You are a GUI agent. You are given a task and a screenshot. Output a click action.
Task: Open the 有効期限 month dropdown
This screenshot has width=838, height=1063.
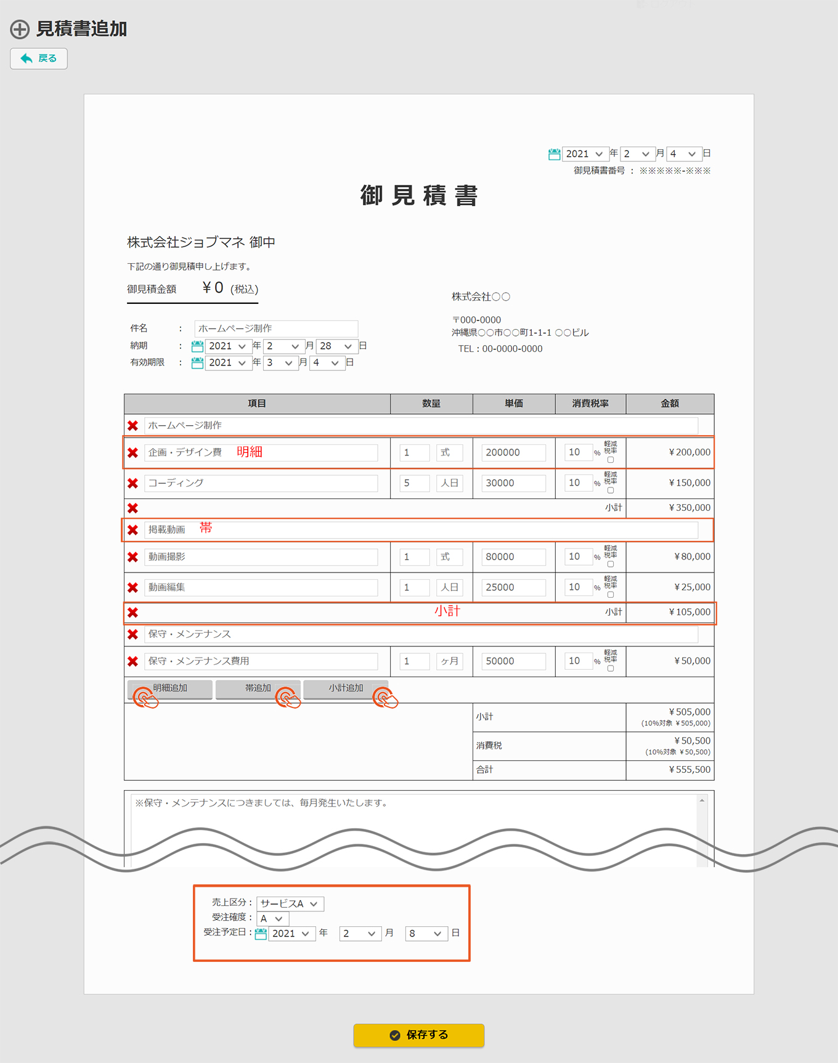[280, 363]
